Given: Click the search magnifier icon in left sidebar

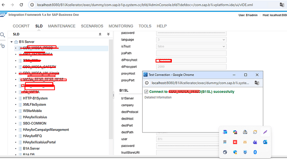Looking at the screenshot, I should pyautogui.click(x=2, y=35).
